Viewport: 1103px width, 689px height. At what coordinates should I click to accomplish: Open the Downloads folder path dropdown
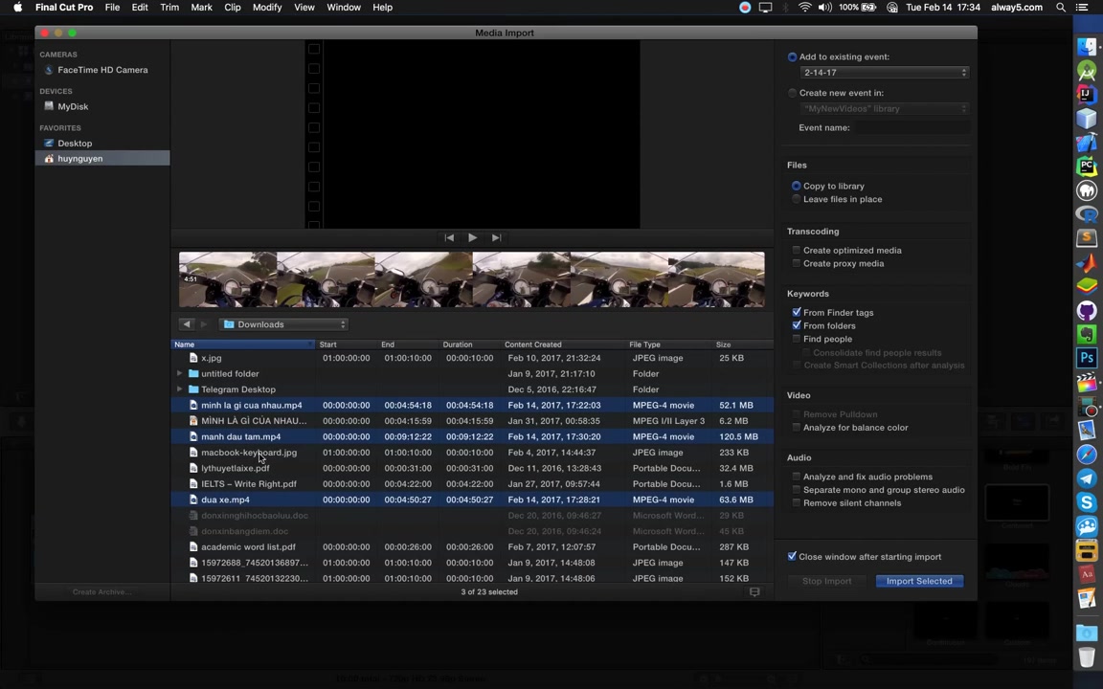pyautogui.click(x=284, y=324)
